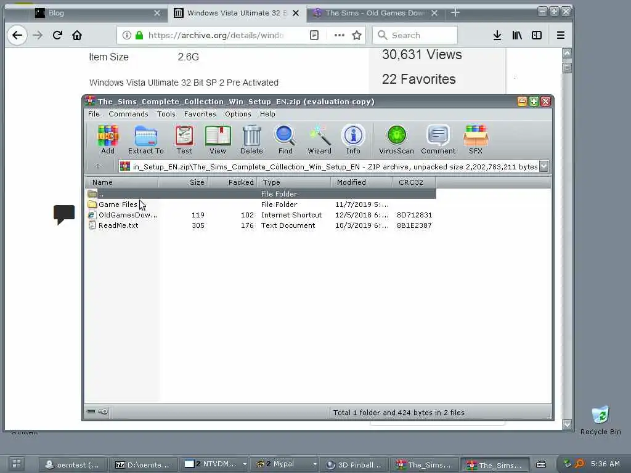The width and height of the screenshot is (631, 473).
Task: Open the Options menu
Action: [x=238, y=114]
